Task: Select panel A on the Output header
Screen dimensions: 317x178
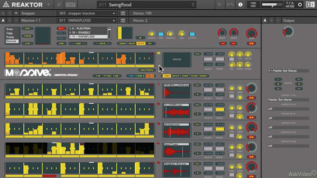Action: pos(265,20)
